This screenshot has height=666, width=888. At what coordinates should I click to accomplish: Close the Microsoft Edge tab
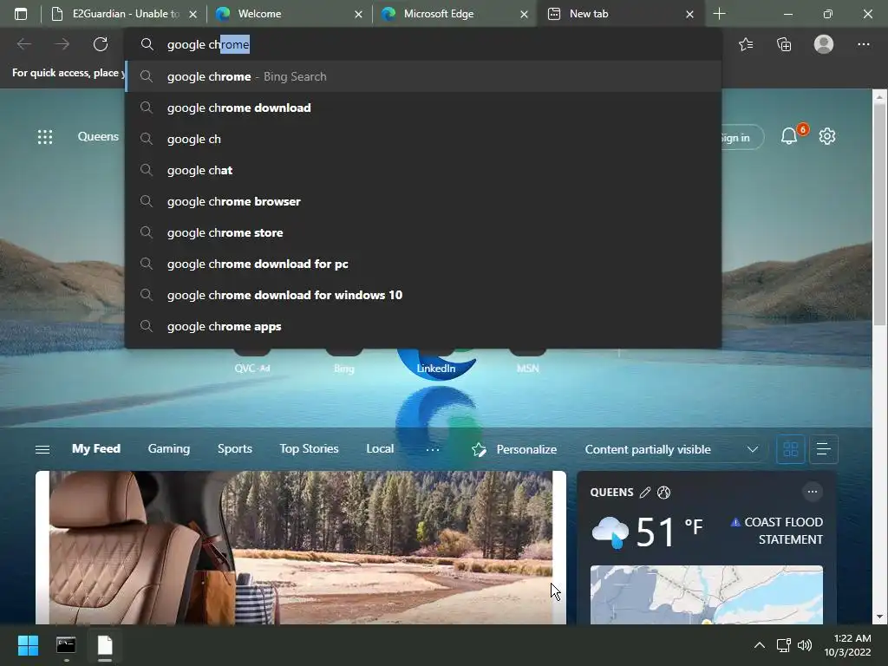tap(524, 14)
